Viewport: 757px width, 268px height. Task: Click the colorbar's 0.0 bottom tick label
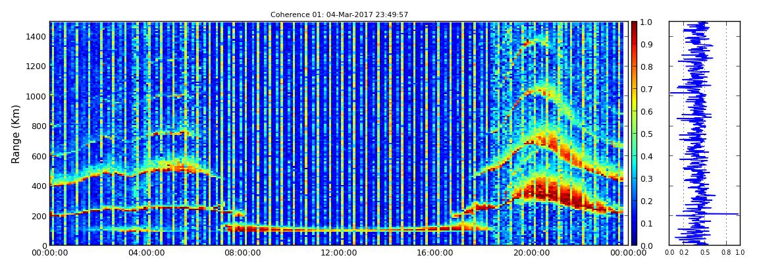tap(646, 246)
